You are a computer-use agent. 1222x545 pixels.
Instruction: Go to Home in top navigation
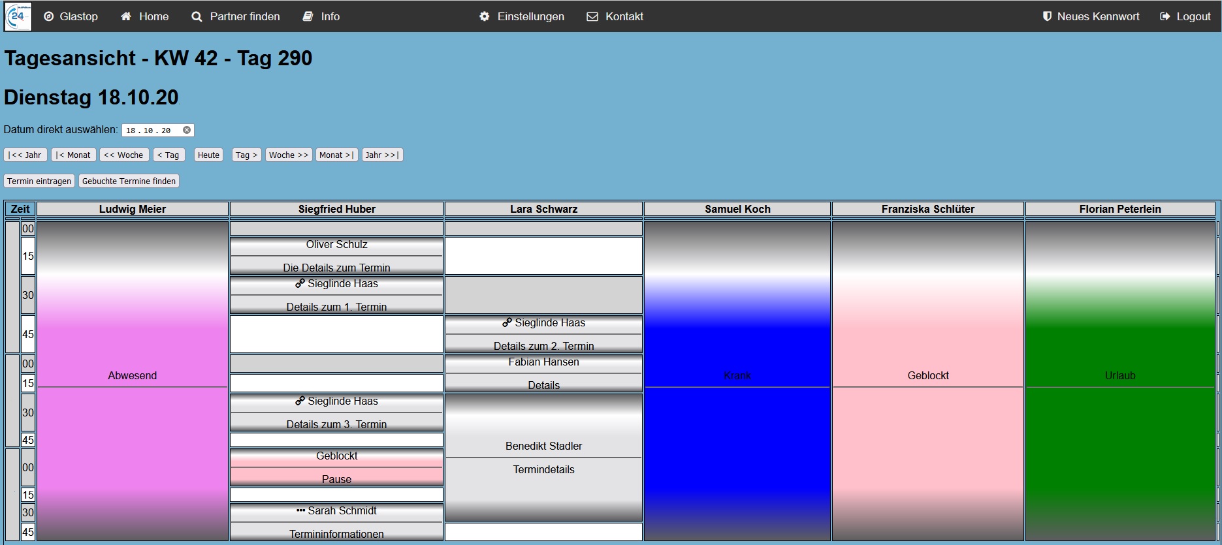point(144,16)
